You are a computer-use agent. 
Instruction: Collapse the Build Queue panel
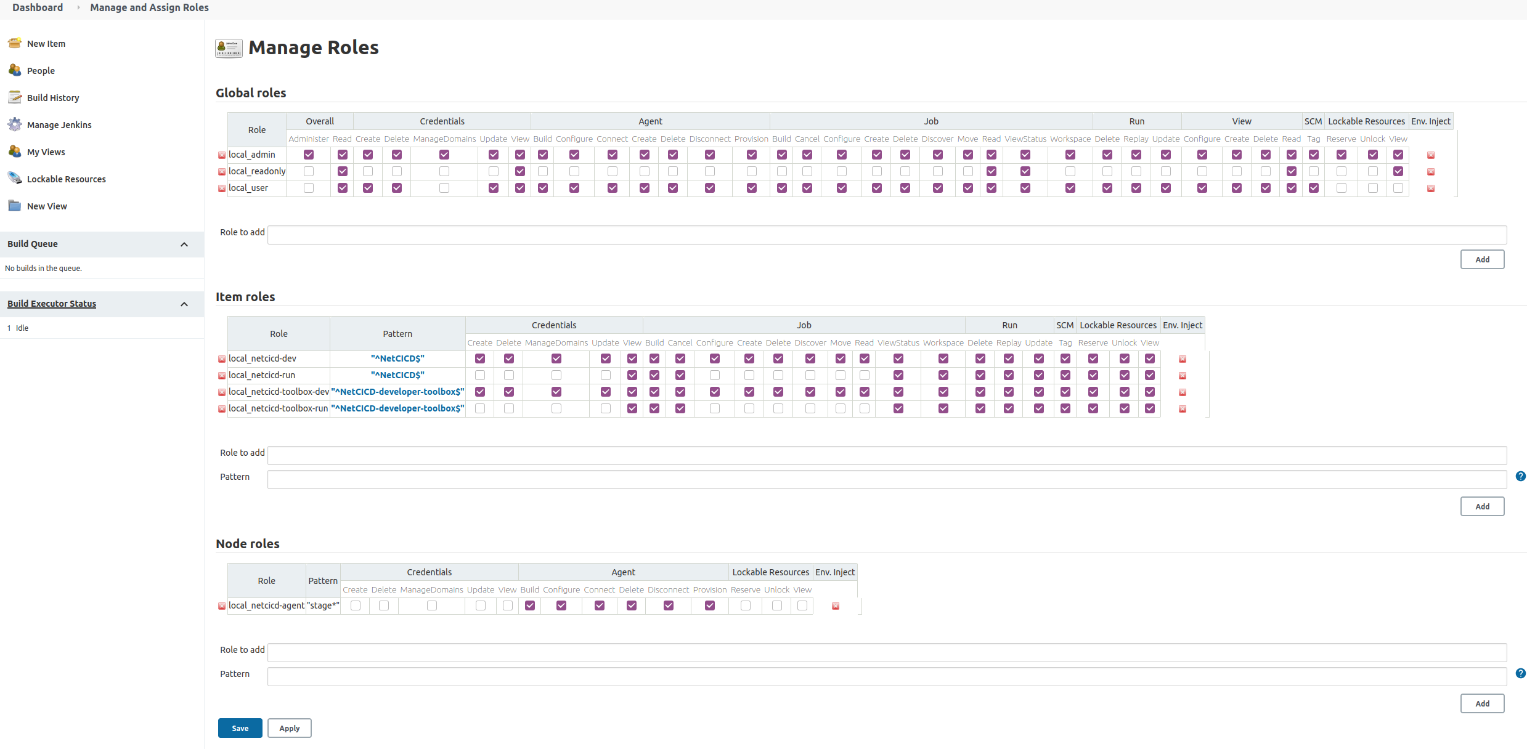tap(184, 245)
